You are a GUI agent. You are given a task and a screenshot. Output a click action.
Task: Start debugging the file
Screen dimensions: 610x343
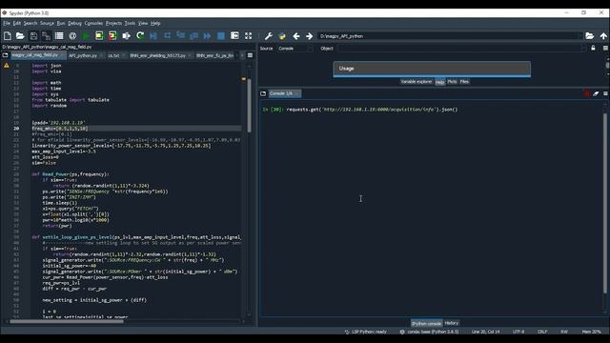tap(153, 36)
